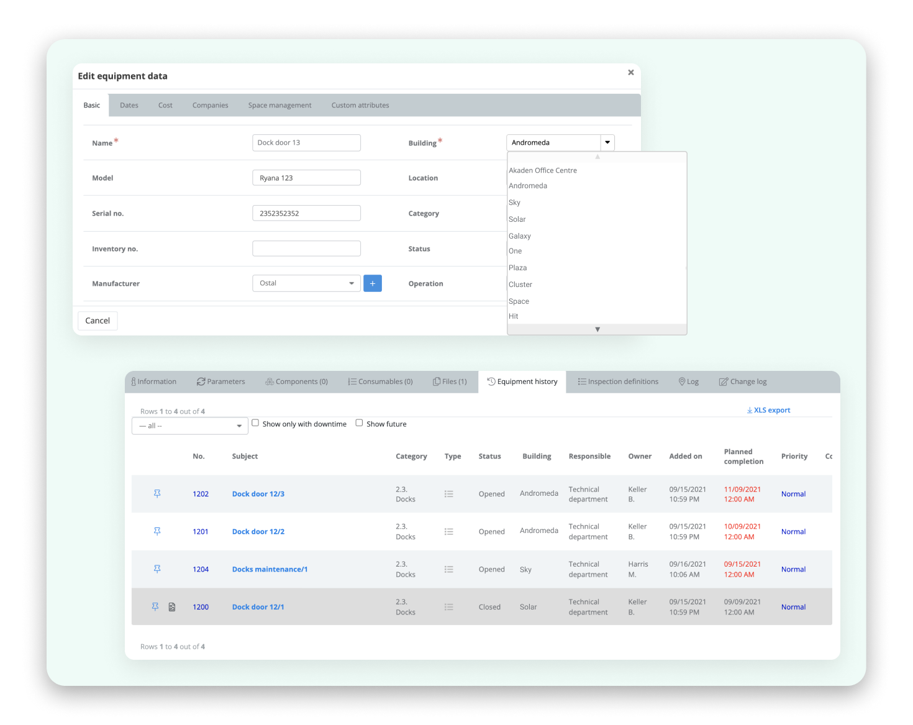The height and width of the screenshot is (725, 913).
Task: Open the '— all —' filter dropdown
Action: (x=190, y=426)
